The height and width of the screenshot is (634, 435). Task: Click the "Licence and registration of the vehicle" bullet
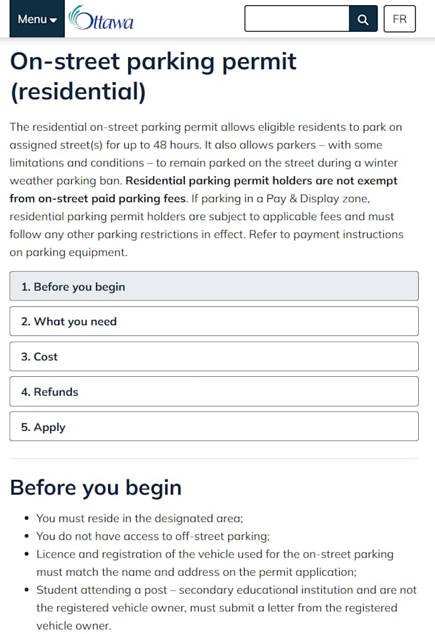click(215, 563)
